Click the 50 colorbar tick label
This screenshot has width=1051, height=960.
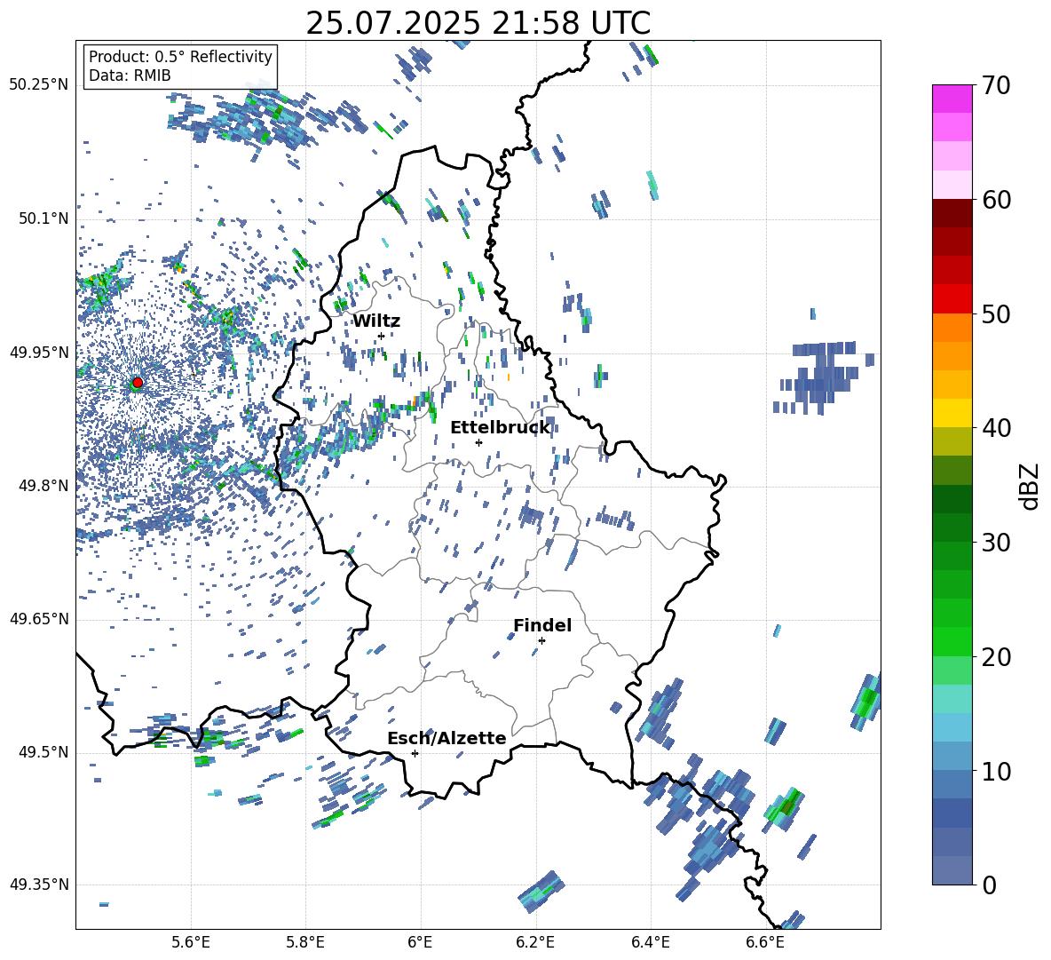[995, 313]
